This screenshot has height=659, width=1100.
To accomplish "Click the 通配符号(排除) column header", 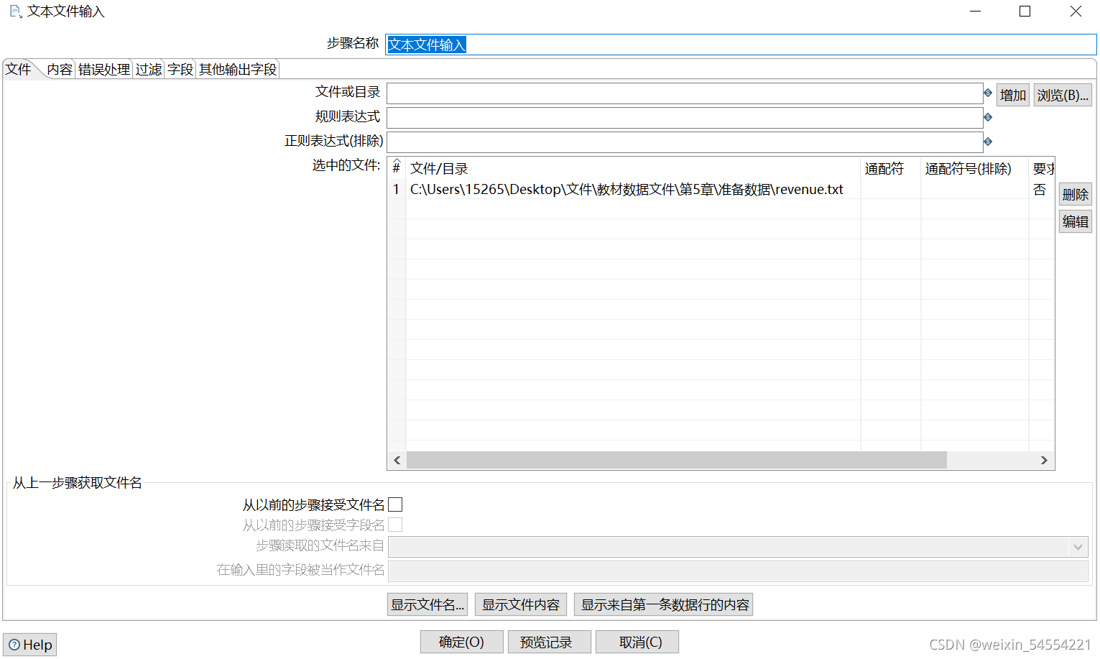I will pyautogui.click(x=975, y=168).
